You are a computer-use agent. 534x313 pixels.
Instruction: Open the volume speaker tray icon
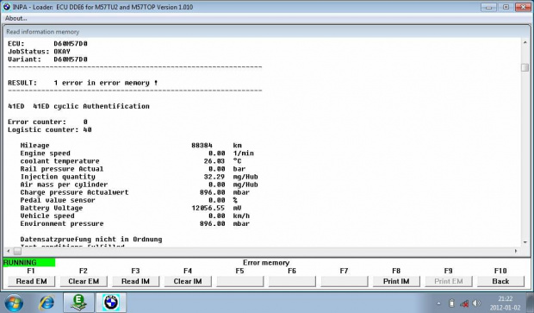click(x=476, y=304)
